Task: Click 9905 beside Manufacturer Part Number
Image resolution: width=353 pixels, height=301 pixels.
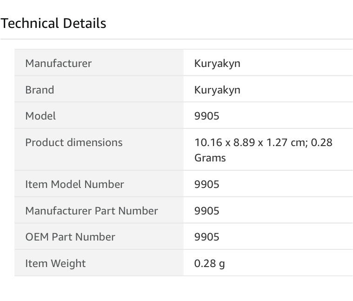Action: coord(206,211)
